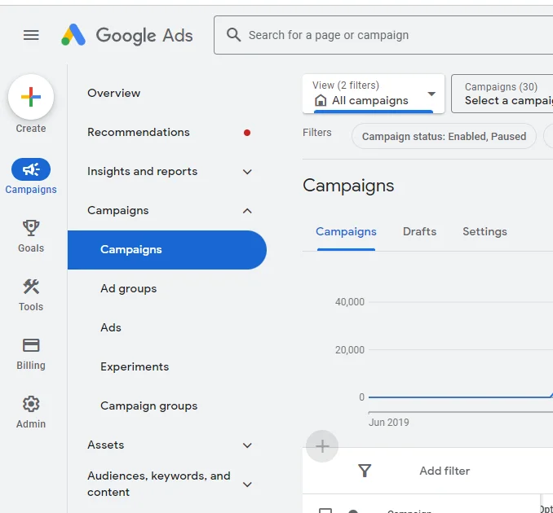This screenshot has width=553, height=513.
Task: Tick the header checkbox in campaigns table
Action: pyautogui.click(x=325, y=511)
